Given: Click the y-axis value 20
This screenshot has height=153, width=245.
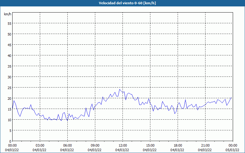Looking at the screenshot, I should tap(9, 98).
